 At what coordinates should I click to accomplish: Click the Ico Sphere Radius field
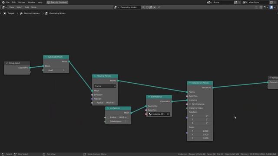click(118, 117)
